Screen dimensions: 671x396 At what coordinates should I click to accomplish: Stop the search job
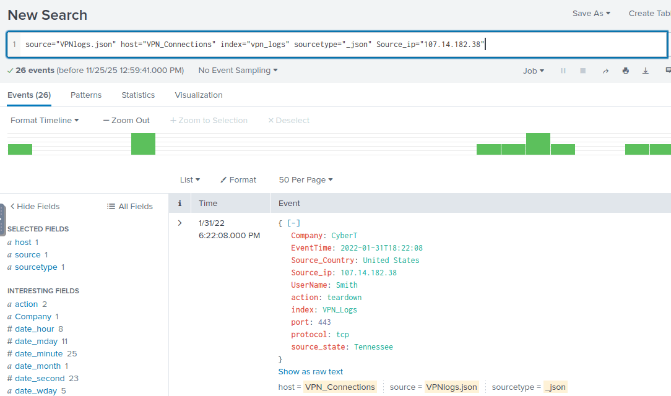tap(582, 71)
